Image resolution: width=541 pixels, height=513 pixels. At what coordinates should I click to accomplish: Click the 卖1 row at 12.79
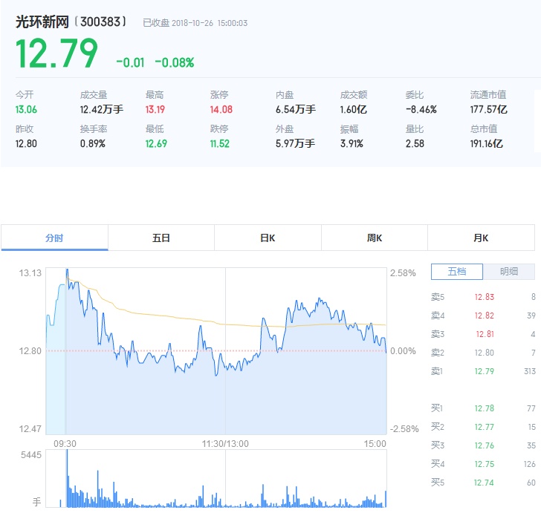(483, 371)
